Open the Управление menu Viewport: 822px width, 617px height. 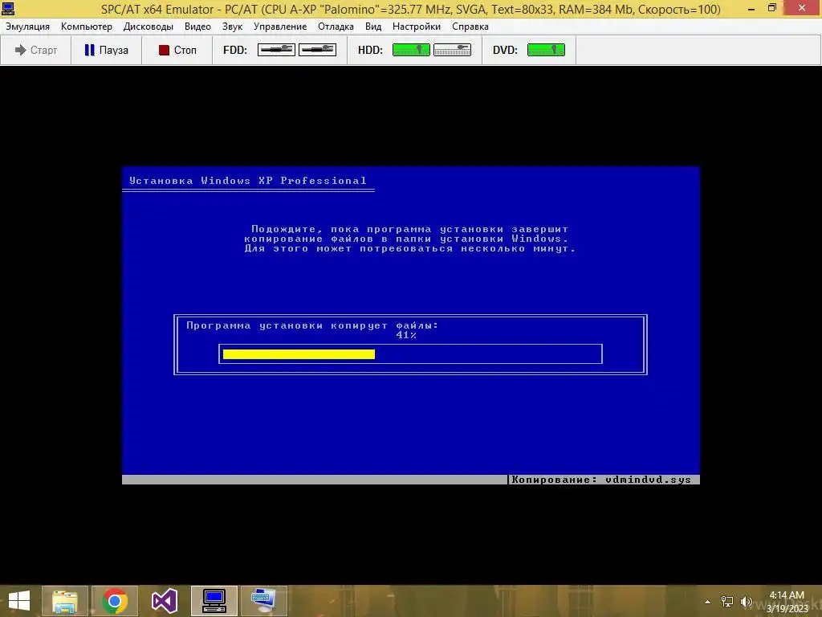point(280,27)
